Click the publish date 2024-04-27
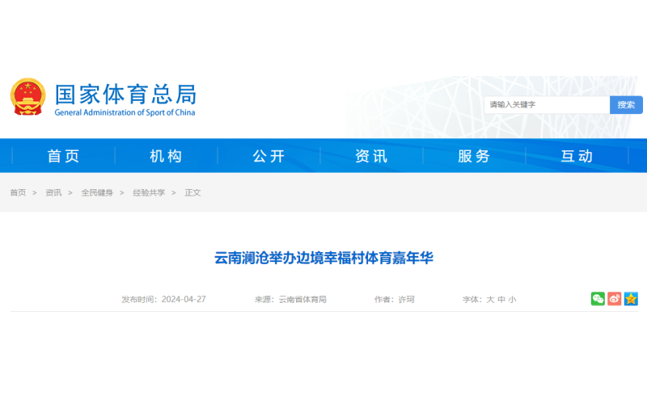This screenshot has height=404, width=647. (184, 299)
